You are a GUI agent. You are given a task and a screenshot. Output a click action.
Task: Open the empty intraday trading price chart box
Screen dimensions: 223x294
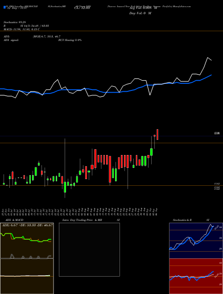[89, 249]
